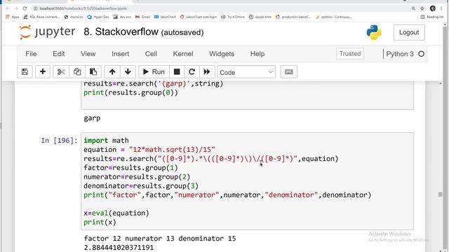449x252 pixels.
Task: Open the command palette keyboard icon
Action: (x=288, y=71)
